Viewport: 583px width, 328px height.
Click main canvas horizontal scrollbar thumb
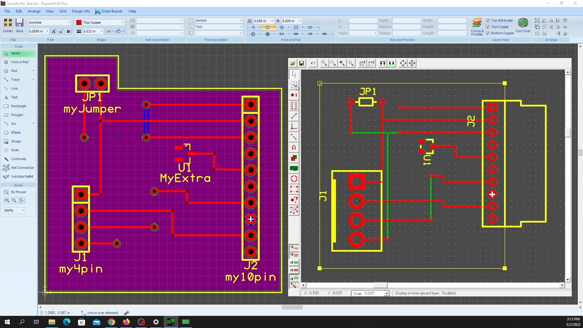coord(292,307)
